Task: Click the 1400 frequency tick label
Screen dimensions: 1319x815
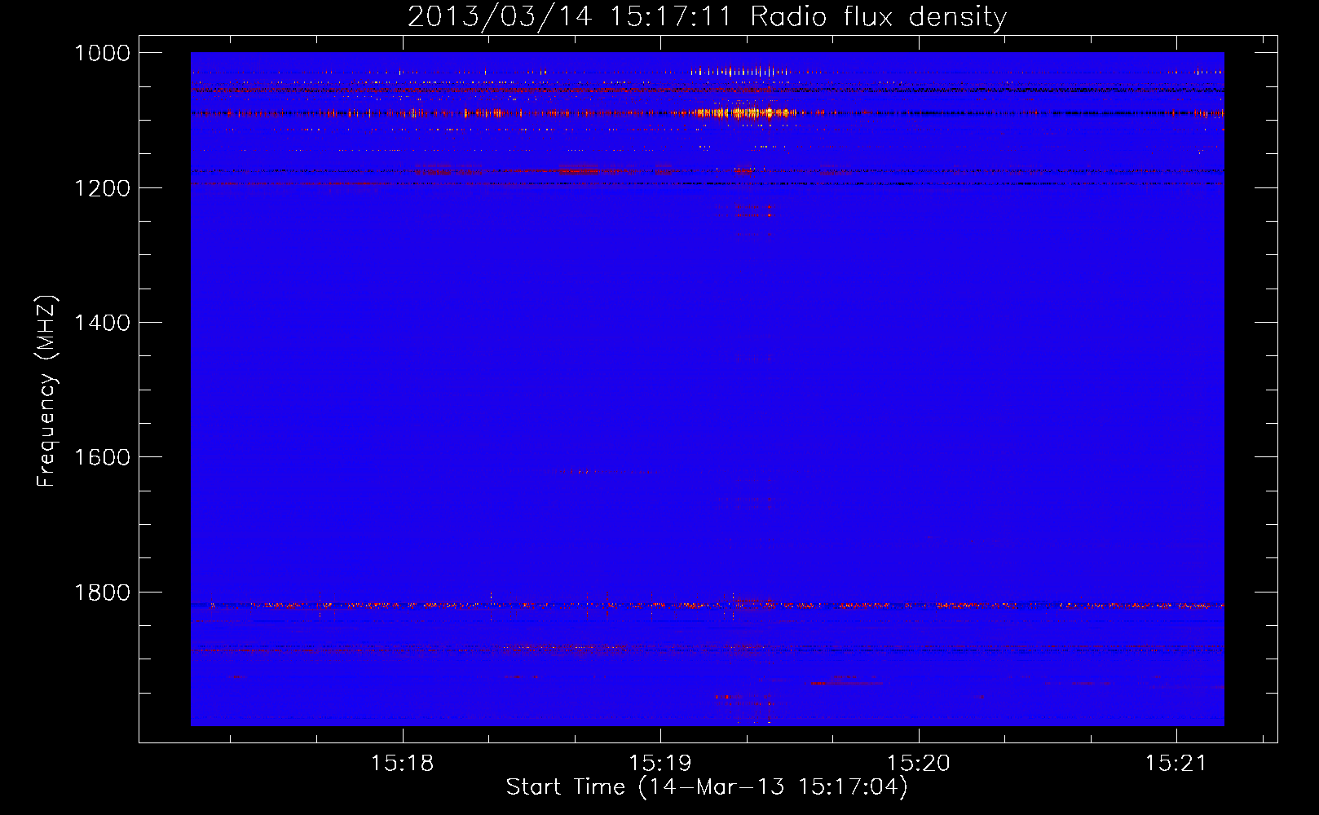Action: coord(102,323)
